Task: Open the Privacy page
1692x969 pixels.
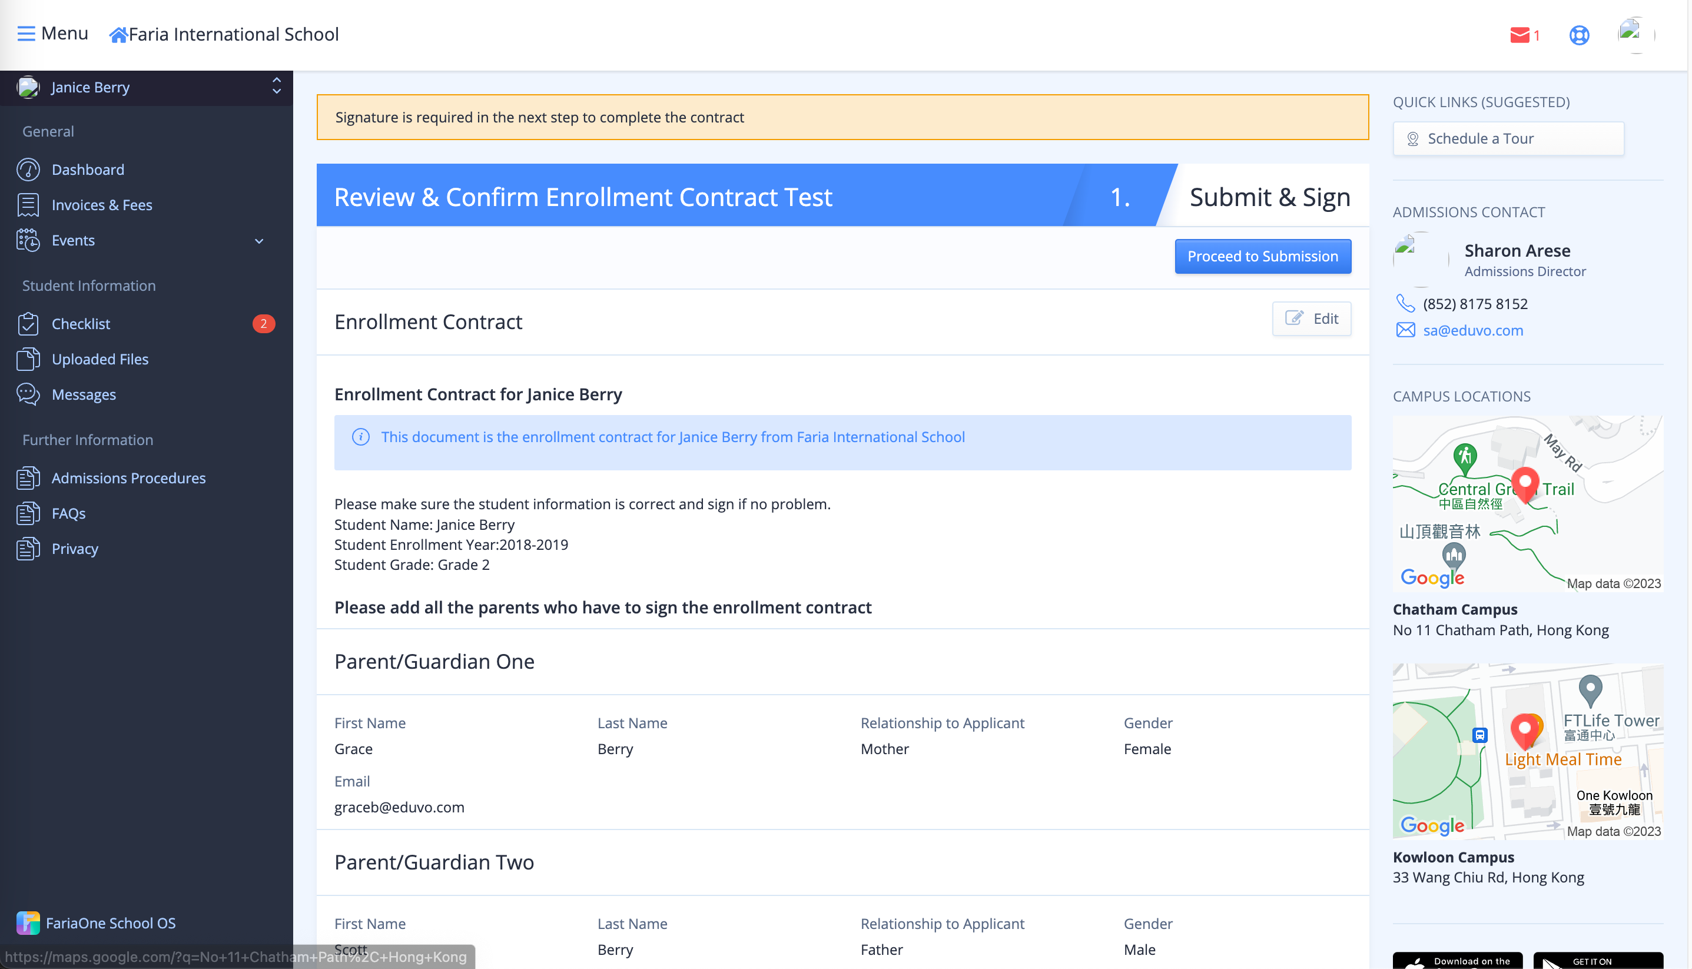Action: pyautogui.click(x=75, y=549)
